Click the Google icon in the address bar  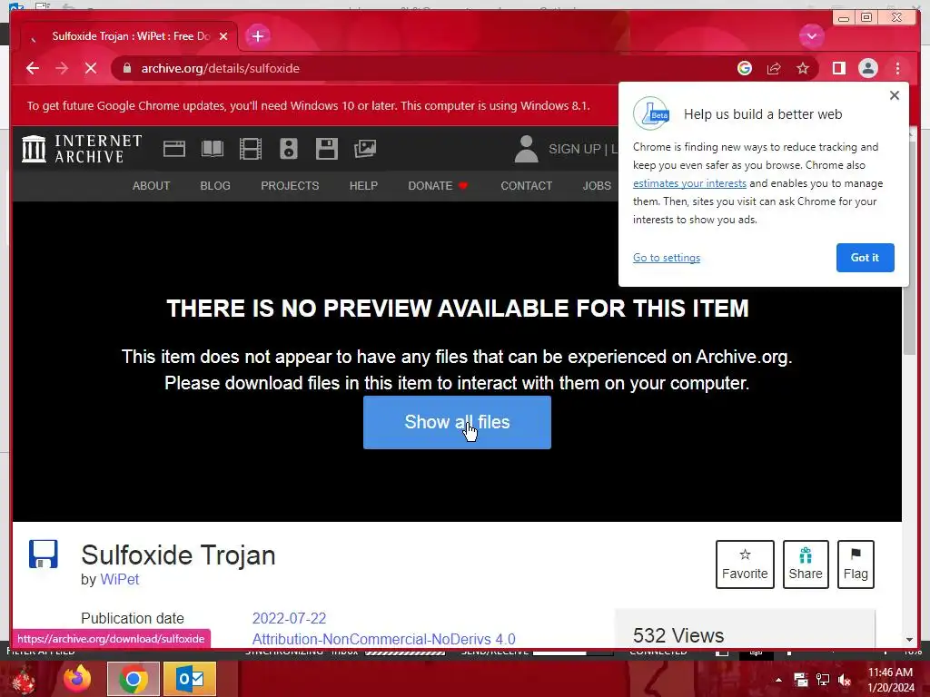click(x=745, y=68)
